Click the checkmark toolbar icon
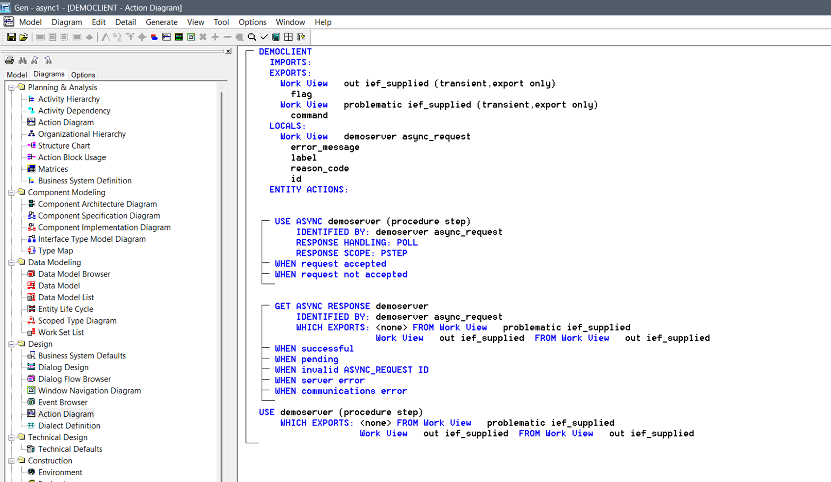This screenshot has width=831, height=482. coord(264,37)
